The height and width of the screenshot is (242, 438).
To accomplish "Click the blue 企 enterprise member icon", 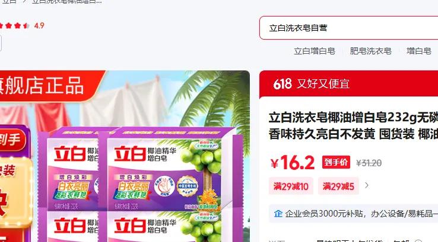I will point(278,214).
